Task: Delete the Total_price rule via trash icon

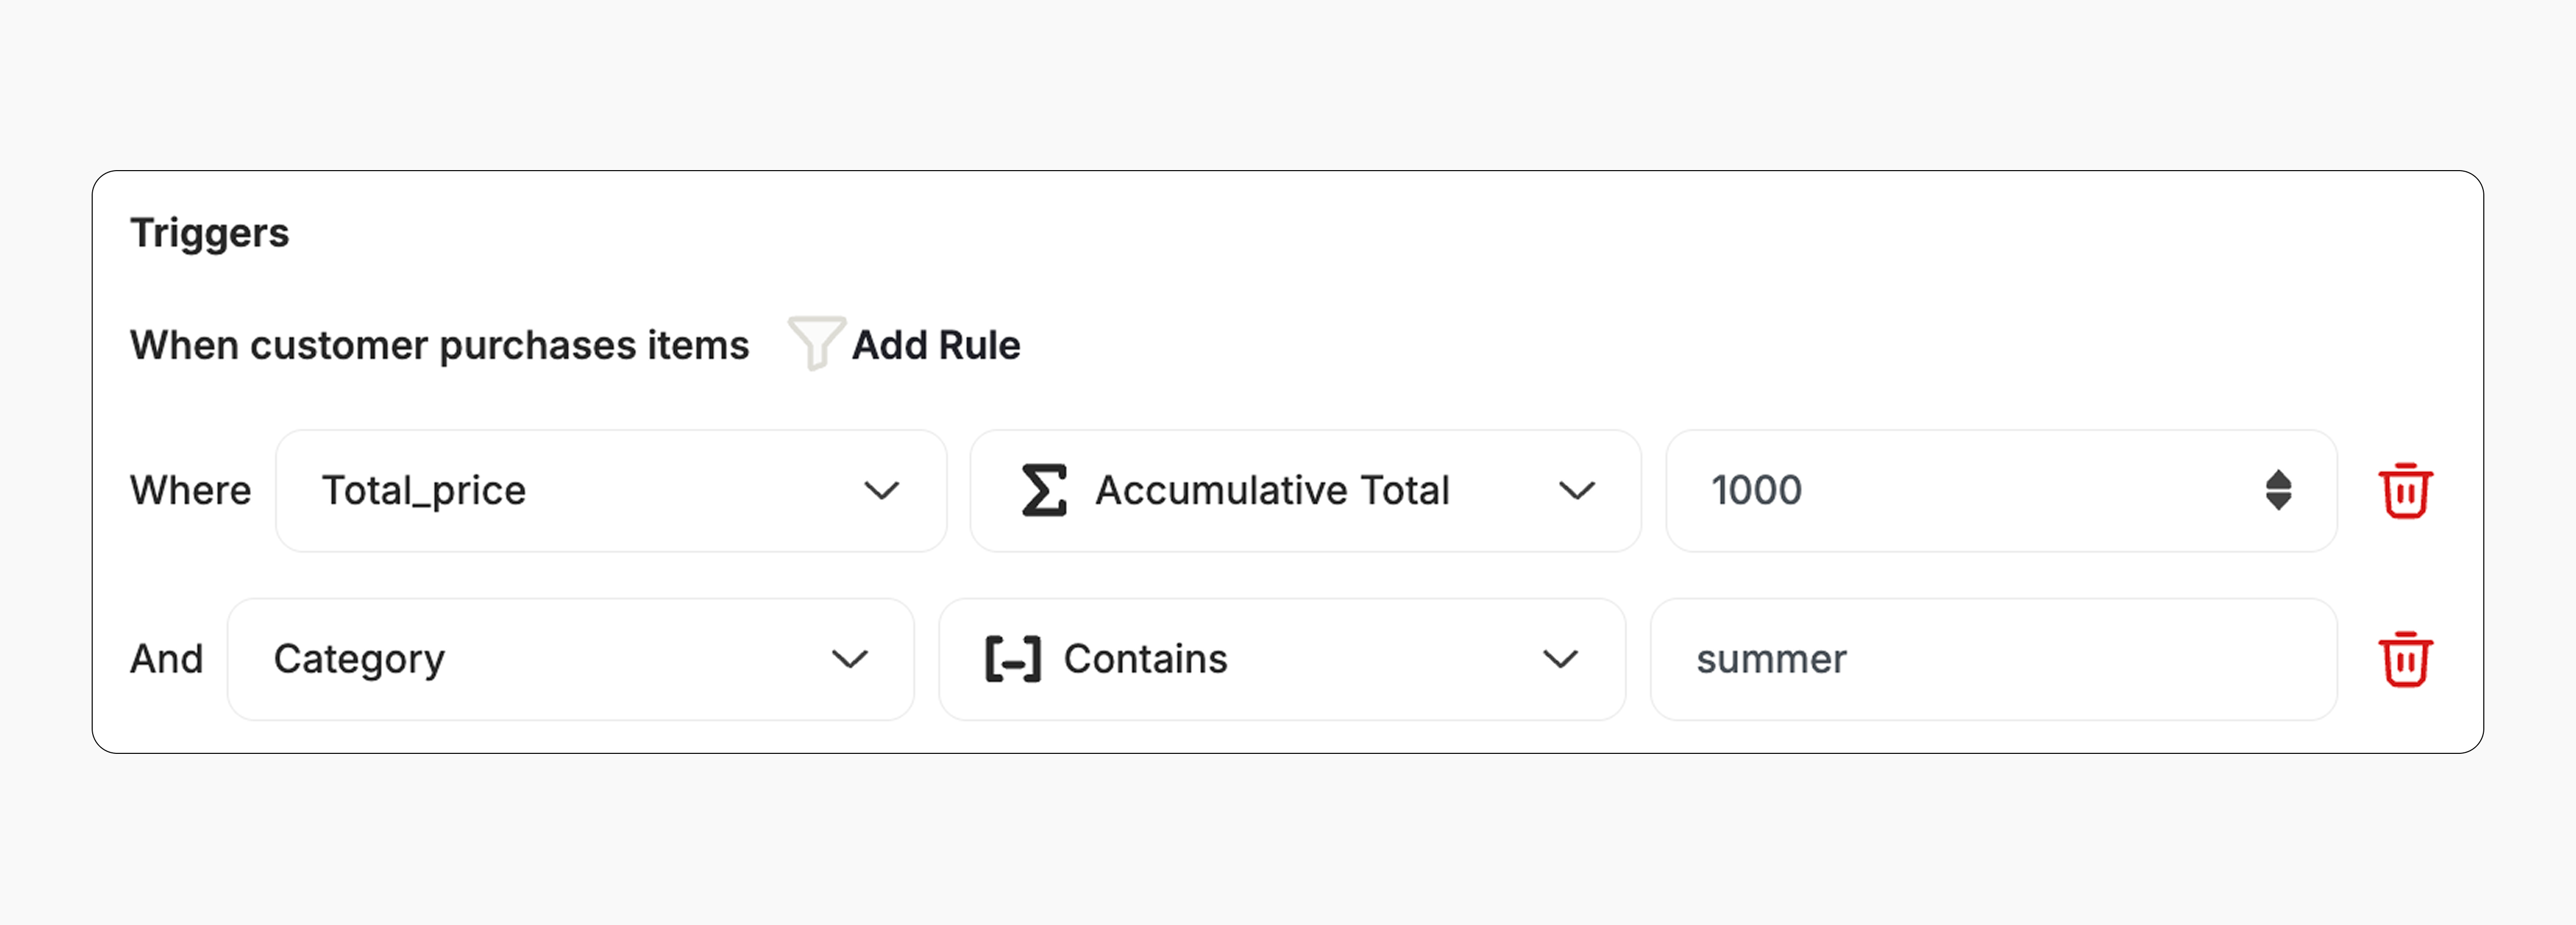Action: pos(2404,491)
